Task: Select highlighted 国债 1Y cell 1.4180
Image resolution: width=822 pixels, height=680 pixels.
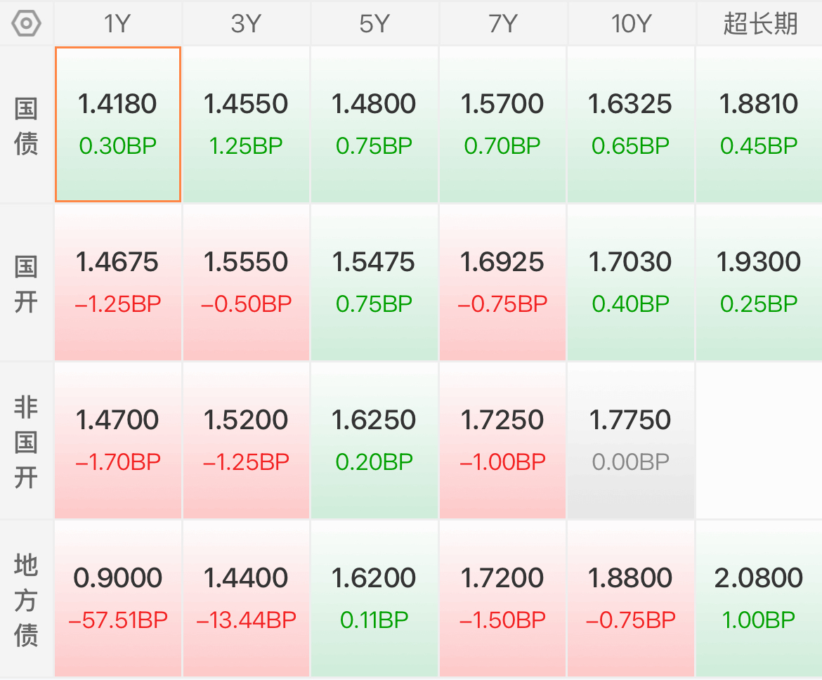Action: point(118,124)
